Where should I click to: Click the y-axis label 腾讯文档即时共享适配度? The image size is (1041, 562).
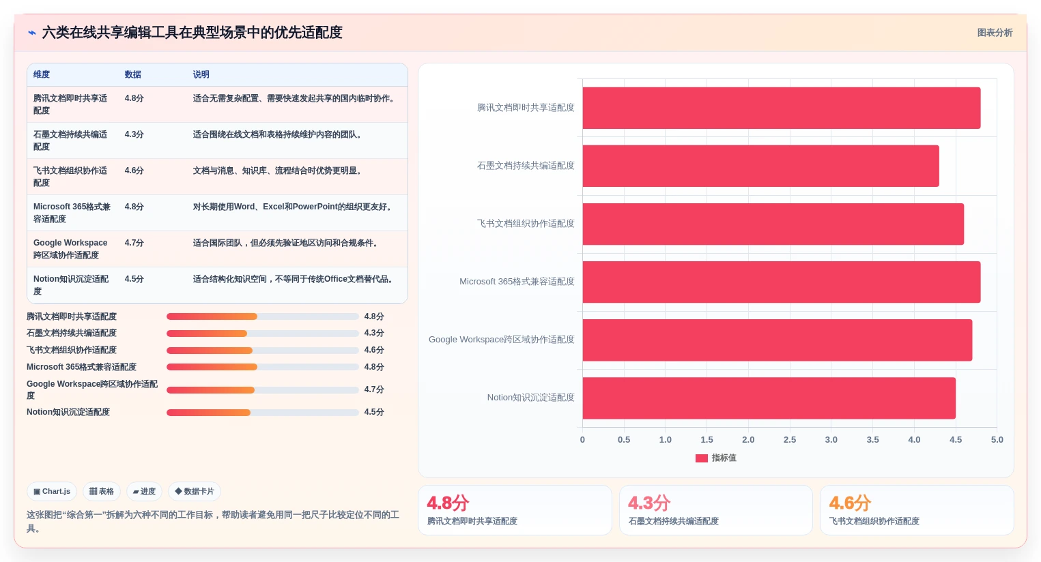[526, 108]
